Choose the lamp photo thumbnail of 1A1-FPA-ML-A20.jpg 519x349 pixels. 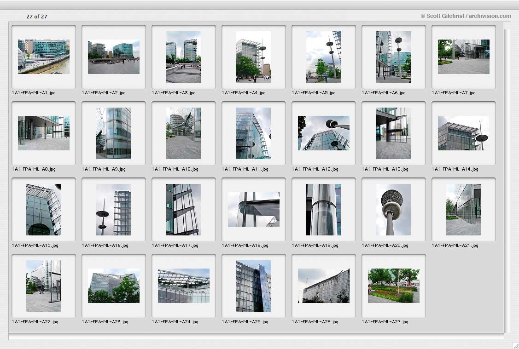click(394, 210)
